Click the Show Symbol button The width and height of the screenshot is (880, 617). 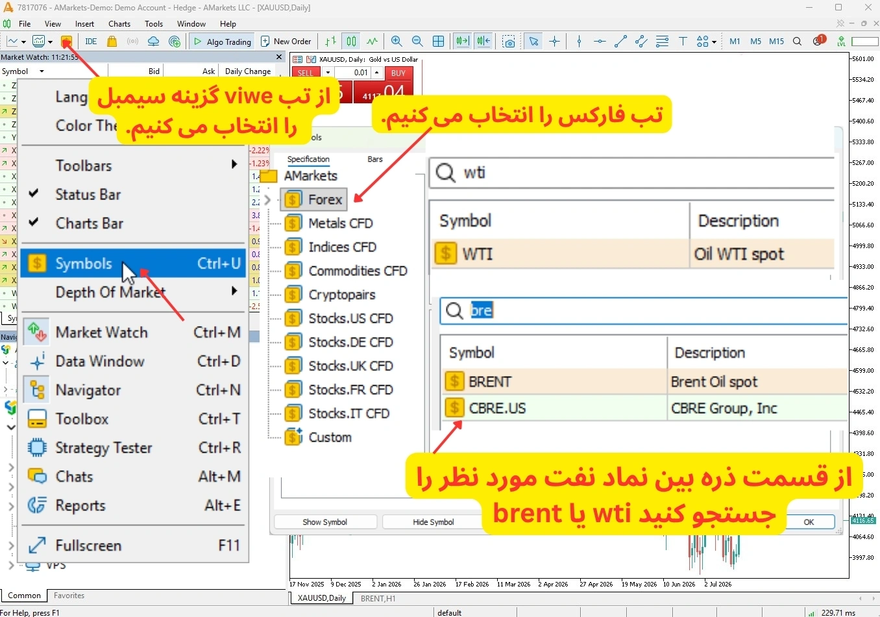point(325,522)
